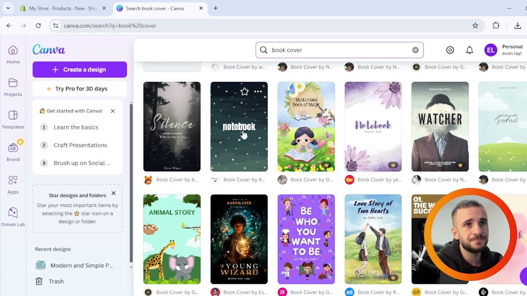Open Canva settings gear
This screenshot has height=296, width=527.
pos(450,50)
